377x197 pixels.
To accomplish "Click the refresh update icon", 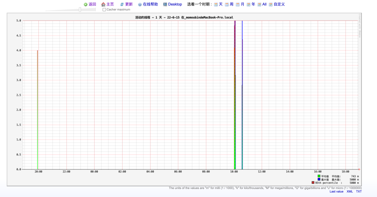I will point(122,5).
